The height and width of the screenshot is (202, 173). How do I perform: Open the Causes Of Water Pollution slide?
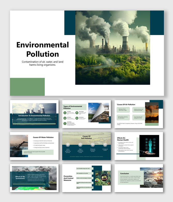[x=34, y=146]
